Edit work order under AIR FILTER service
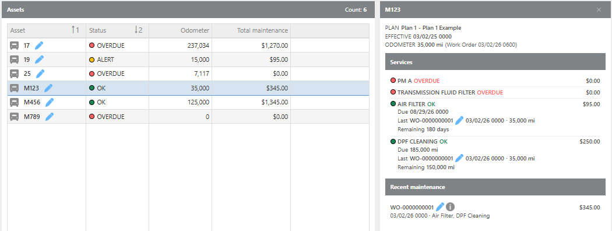This screenshot has width=612, height=231. [x=459, y=120]
